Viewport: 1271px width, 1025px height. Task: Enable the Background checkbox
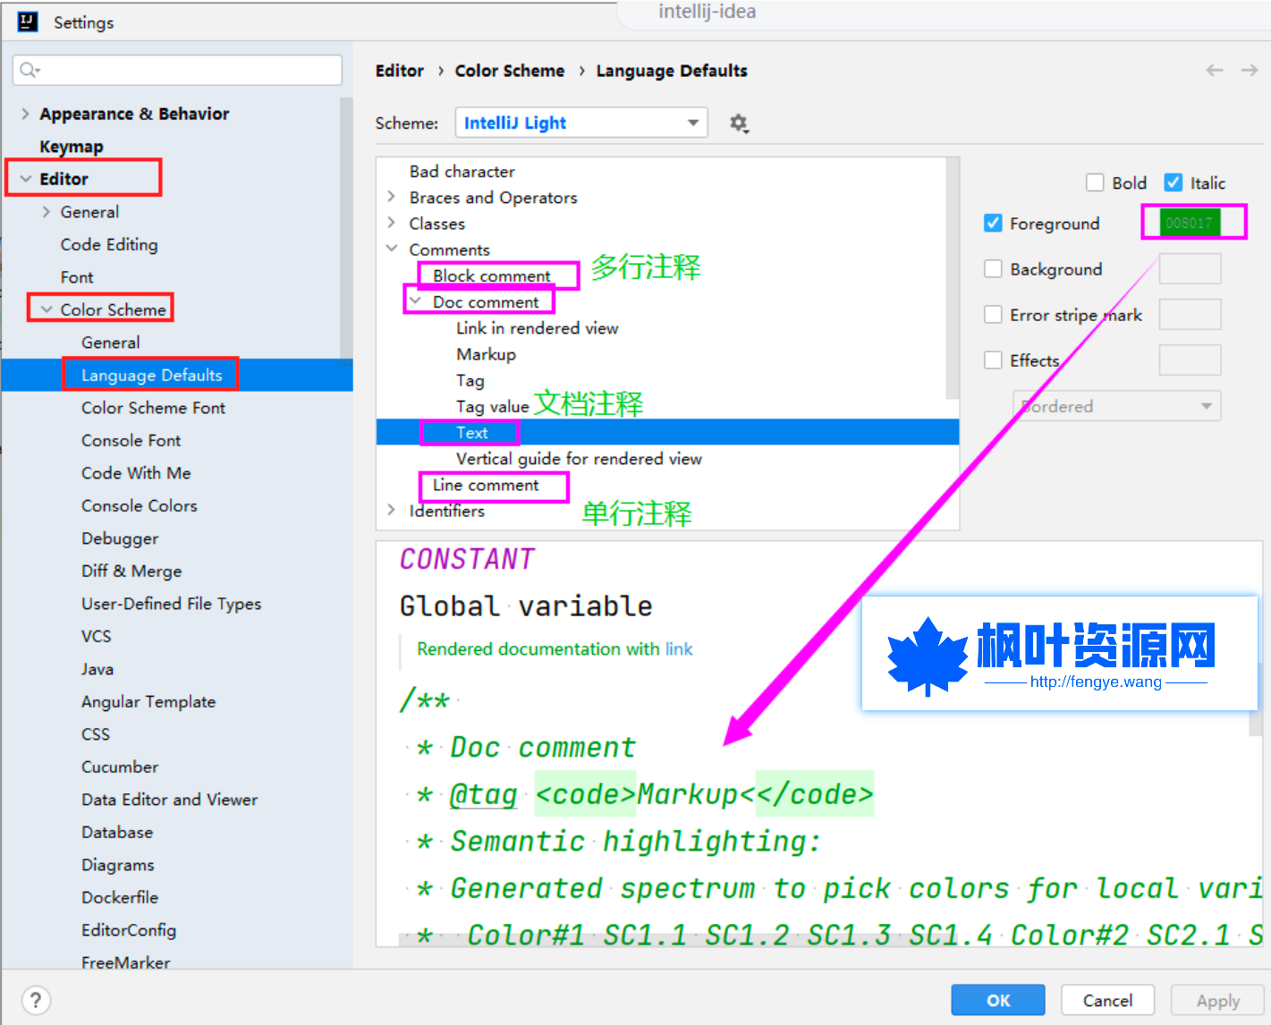[x=993, y=268]
